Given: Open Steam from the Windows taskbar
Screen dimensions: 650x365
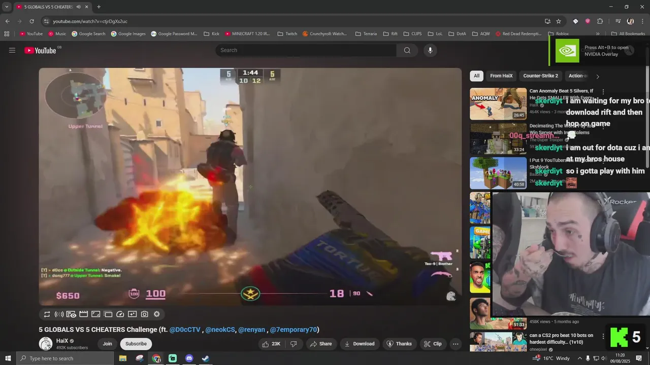Looking at the screenshot, I should (206, 358).
